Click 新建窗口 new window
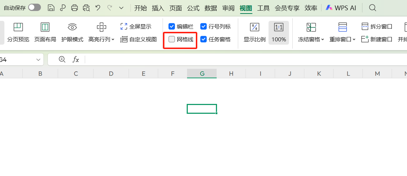This screenshot has width=407, height=176. pos(377,40)
